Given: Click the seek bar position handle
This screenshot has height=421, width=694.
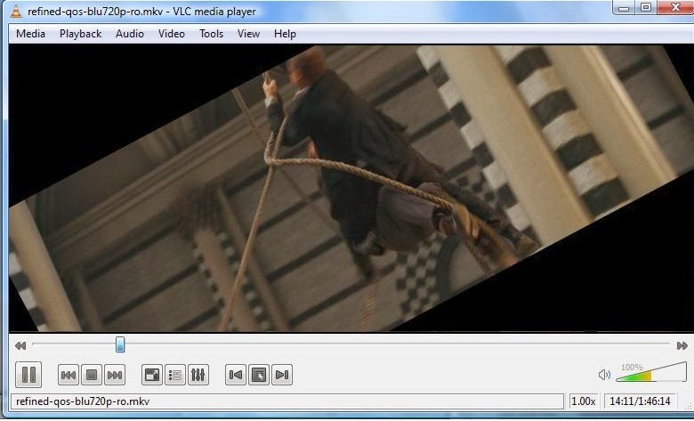Looking at the screenshot, I should coord(120,344).
